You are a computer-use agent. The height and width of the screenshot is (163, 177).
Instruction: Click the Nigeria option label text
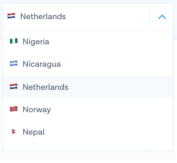36,42
